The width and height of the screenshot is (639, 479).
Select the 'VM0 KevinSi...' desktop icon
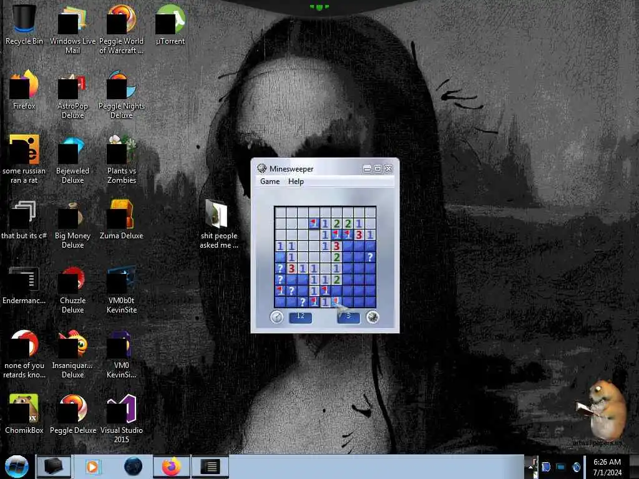(x=122, y=354)
